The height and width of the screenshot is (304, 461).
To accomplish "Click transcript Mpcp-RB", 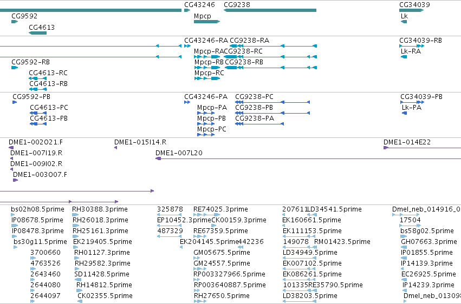I will (209, 62).
